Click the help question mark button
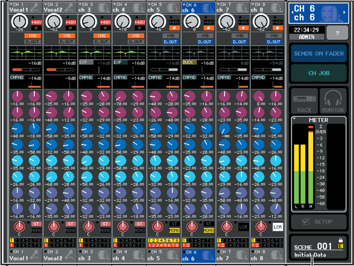 [337, 33]
